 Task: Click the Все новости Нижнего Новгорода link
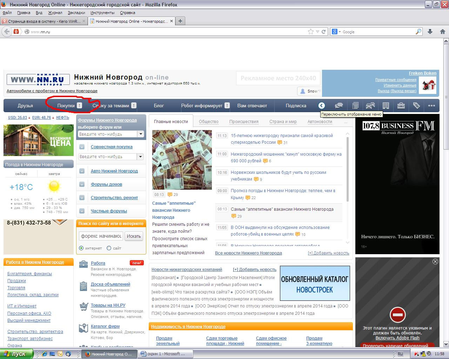pos(248,253)
